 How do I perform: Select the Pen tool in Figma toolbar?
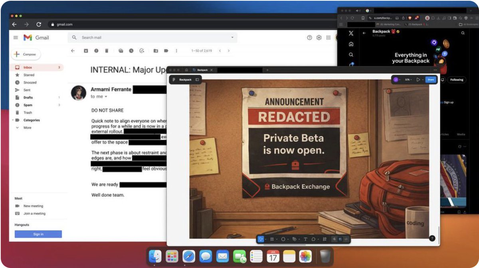294,239
